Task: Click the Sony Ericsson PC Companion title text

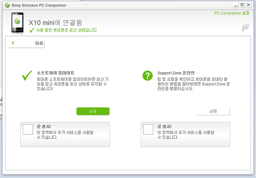Action: tap(39, 5)
